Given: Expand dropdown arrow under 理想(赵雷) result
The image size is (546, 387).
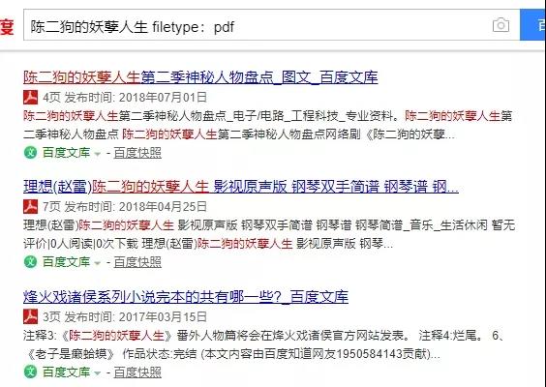Looking at the screenshot, I should (x=98, y=263).
